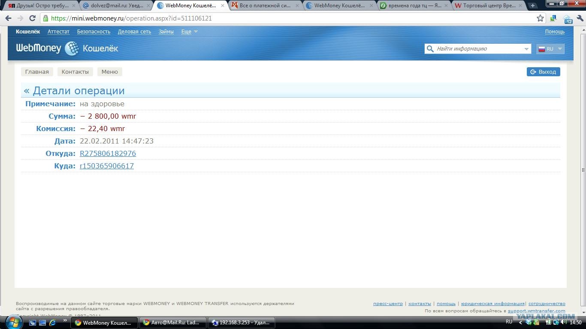Screen dimensions: 586x329
Task: Switch to WebMoney Кошел... taskbar window
Action: point(104,323)
